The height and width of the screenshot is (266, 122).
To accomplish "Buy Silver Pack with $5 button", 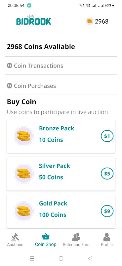I will click(107, 174).
